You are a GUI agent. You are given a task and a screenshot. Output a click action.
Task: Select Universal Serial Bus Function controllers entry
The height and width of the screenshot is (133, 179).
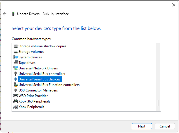[x=49, y=85]
